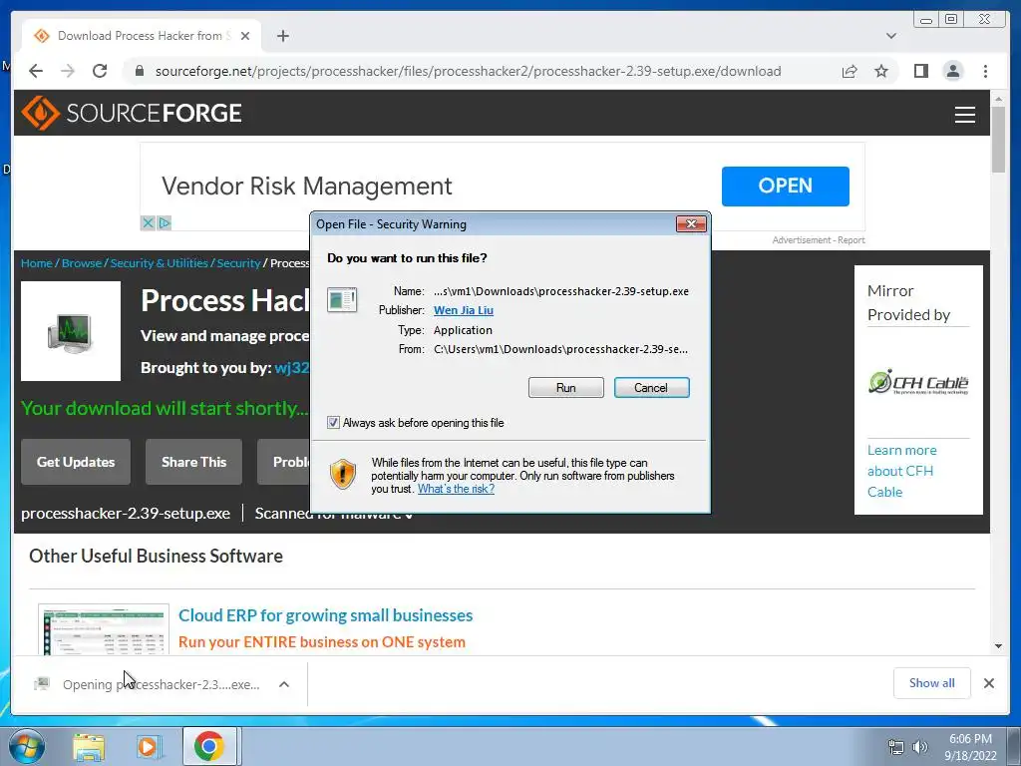
Task: Click the scrollbar down arrow
Action: point(998,646)
